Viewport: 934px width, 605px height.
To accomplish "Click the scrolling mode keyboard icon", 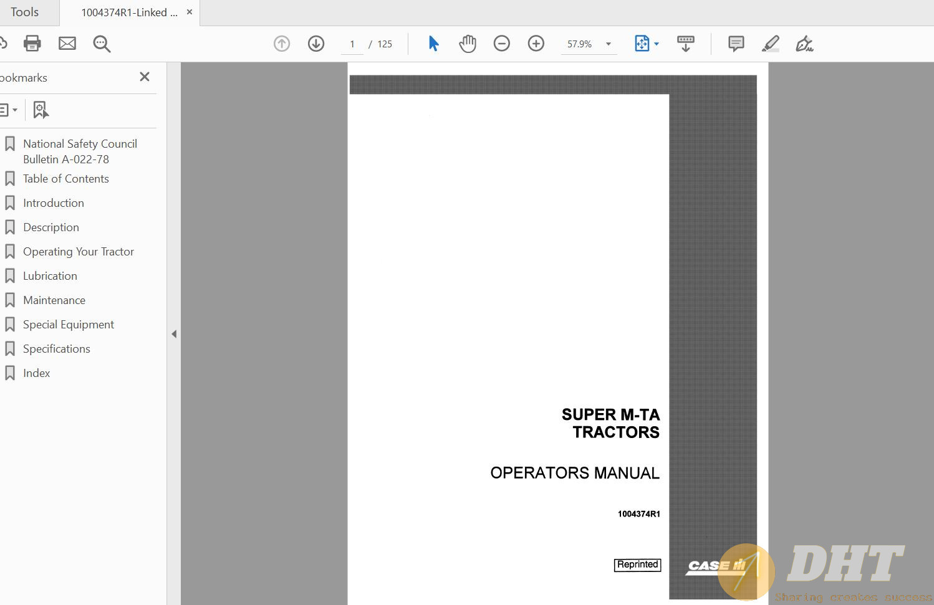I will coord(686,44).
